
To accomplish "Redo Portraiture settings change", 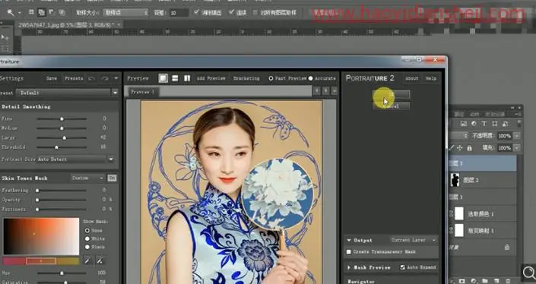I will click(105, 78).
